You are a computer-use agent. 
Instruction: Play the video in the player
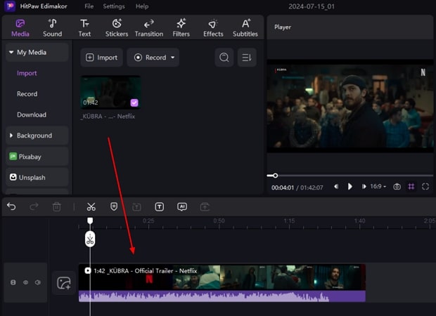(350, 187)
